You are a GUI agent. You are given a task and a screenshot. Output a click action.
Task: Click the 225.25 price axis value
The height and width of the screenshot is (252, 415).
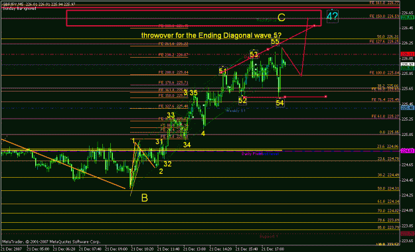[x=408, y=119]
